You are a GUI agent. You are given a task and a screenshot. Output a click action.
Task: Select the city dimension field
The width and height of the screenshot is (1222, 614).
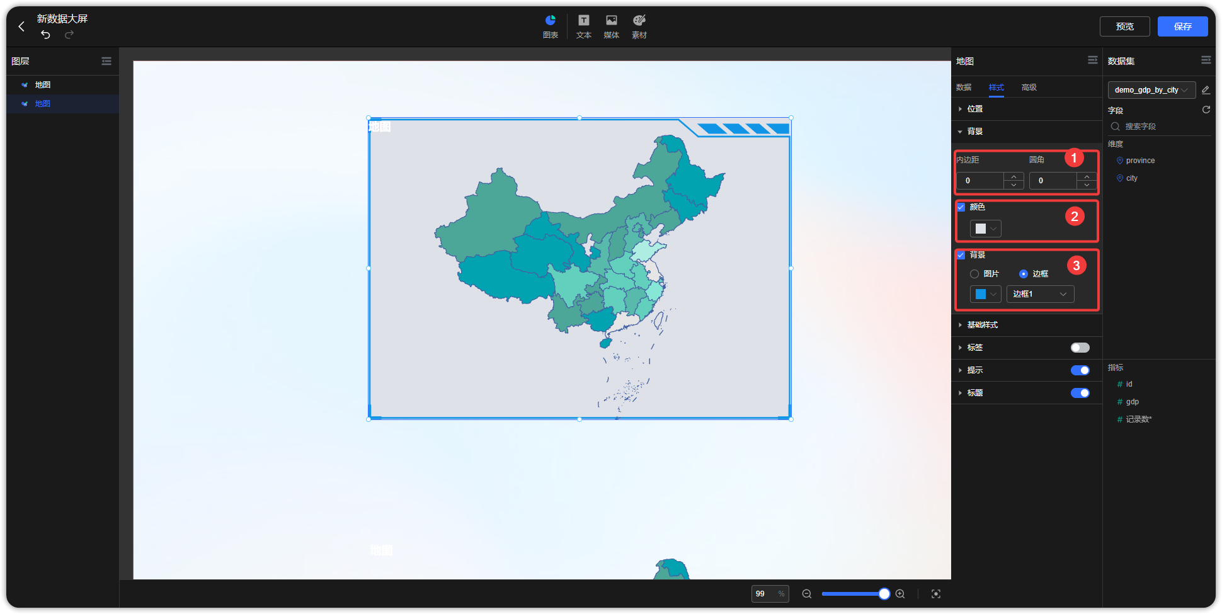(x=1132, y=178)
